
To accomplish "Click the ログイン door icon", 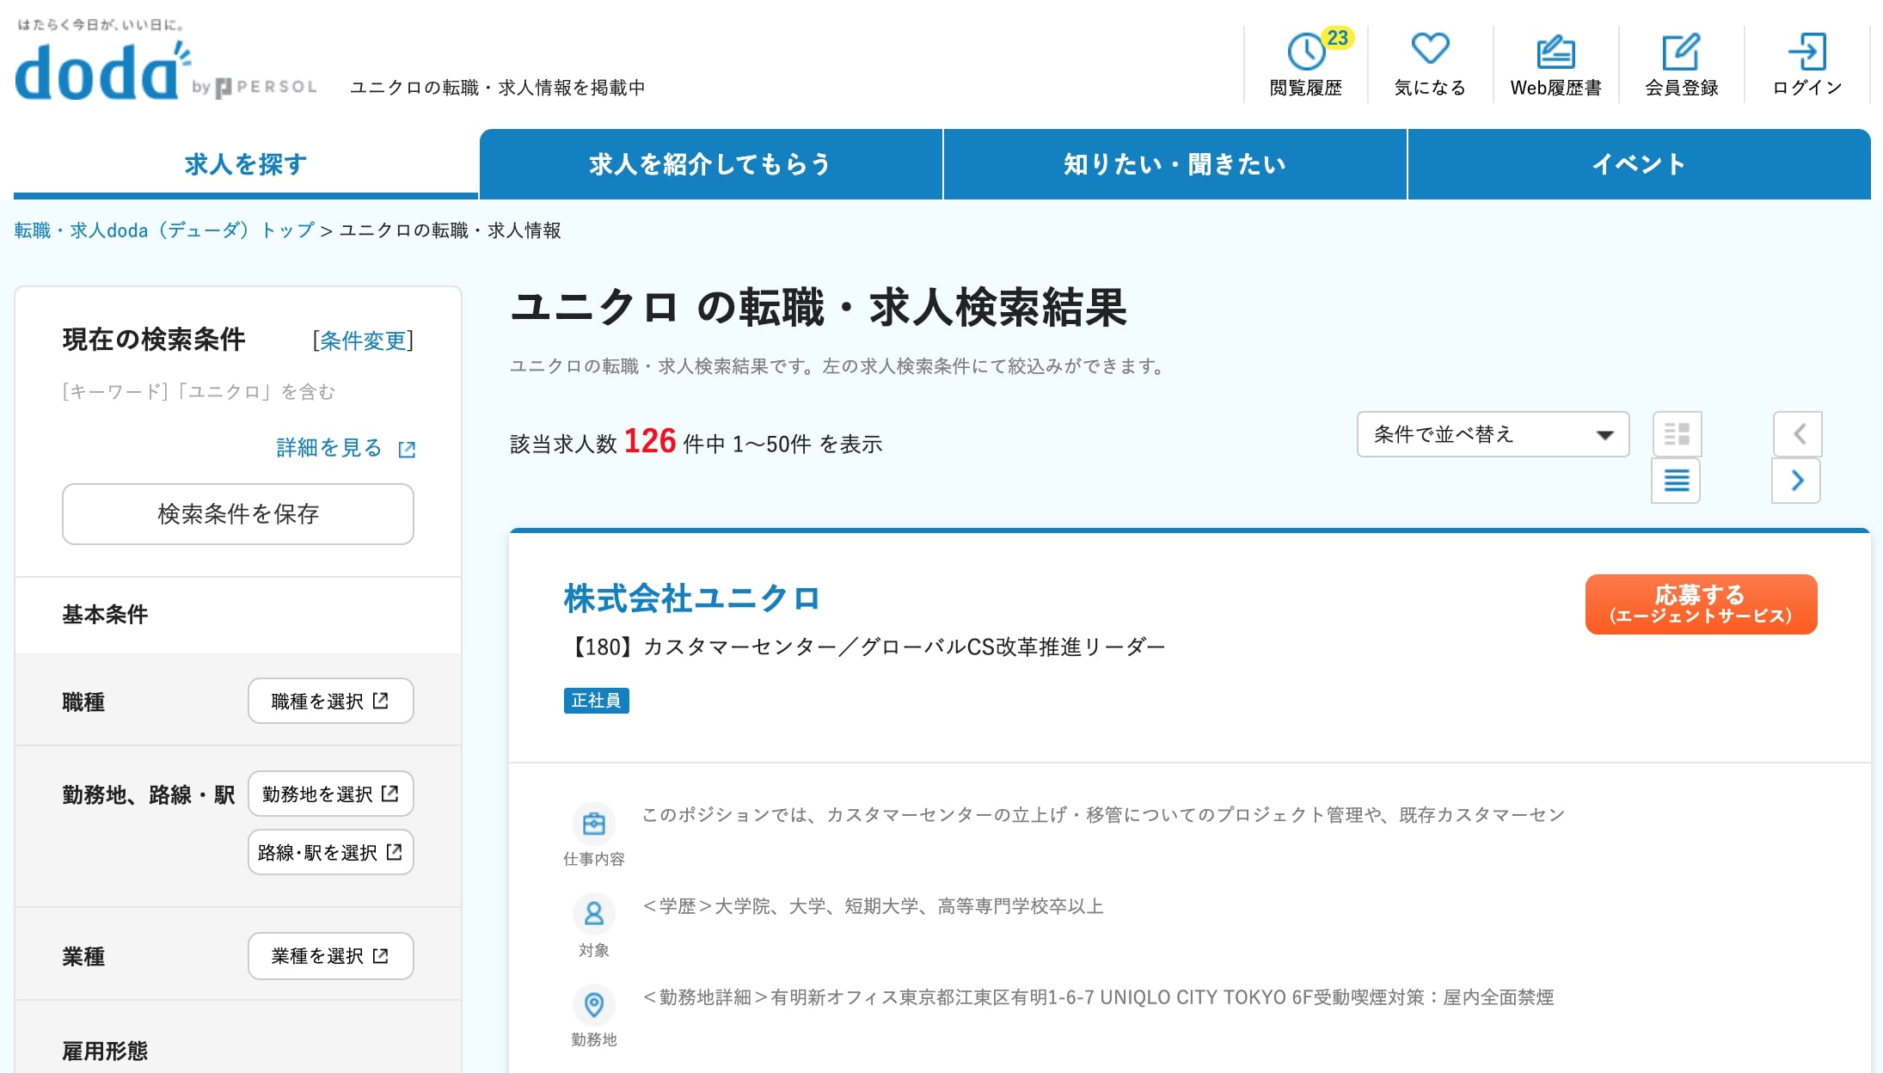I will pyautogui.click(x=1806, y=52).
